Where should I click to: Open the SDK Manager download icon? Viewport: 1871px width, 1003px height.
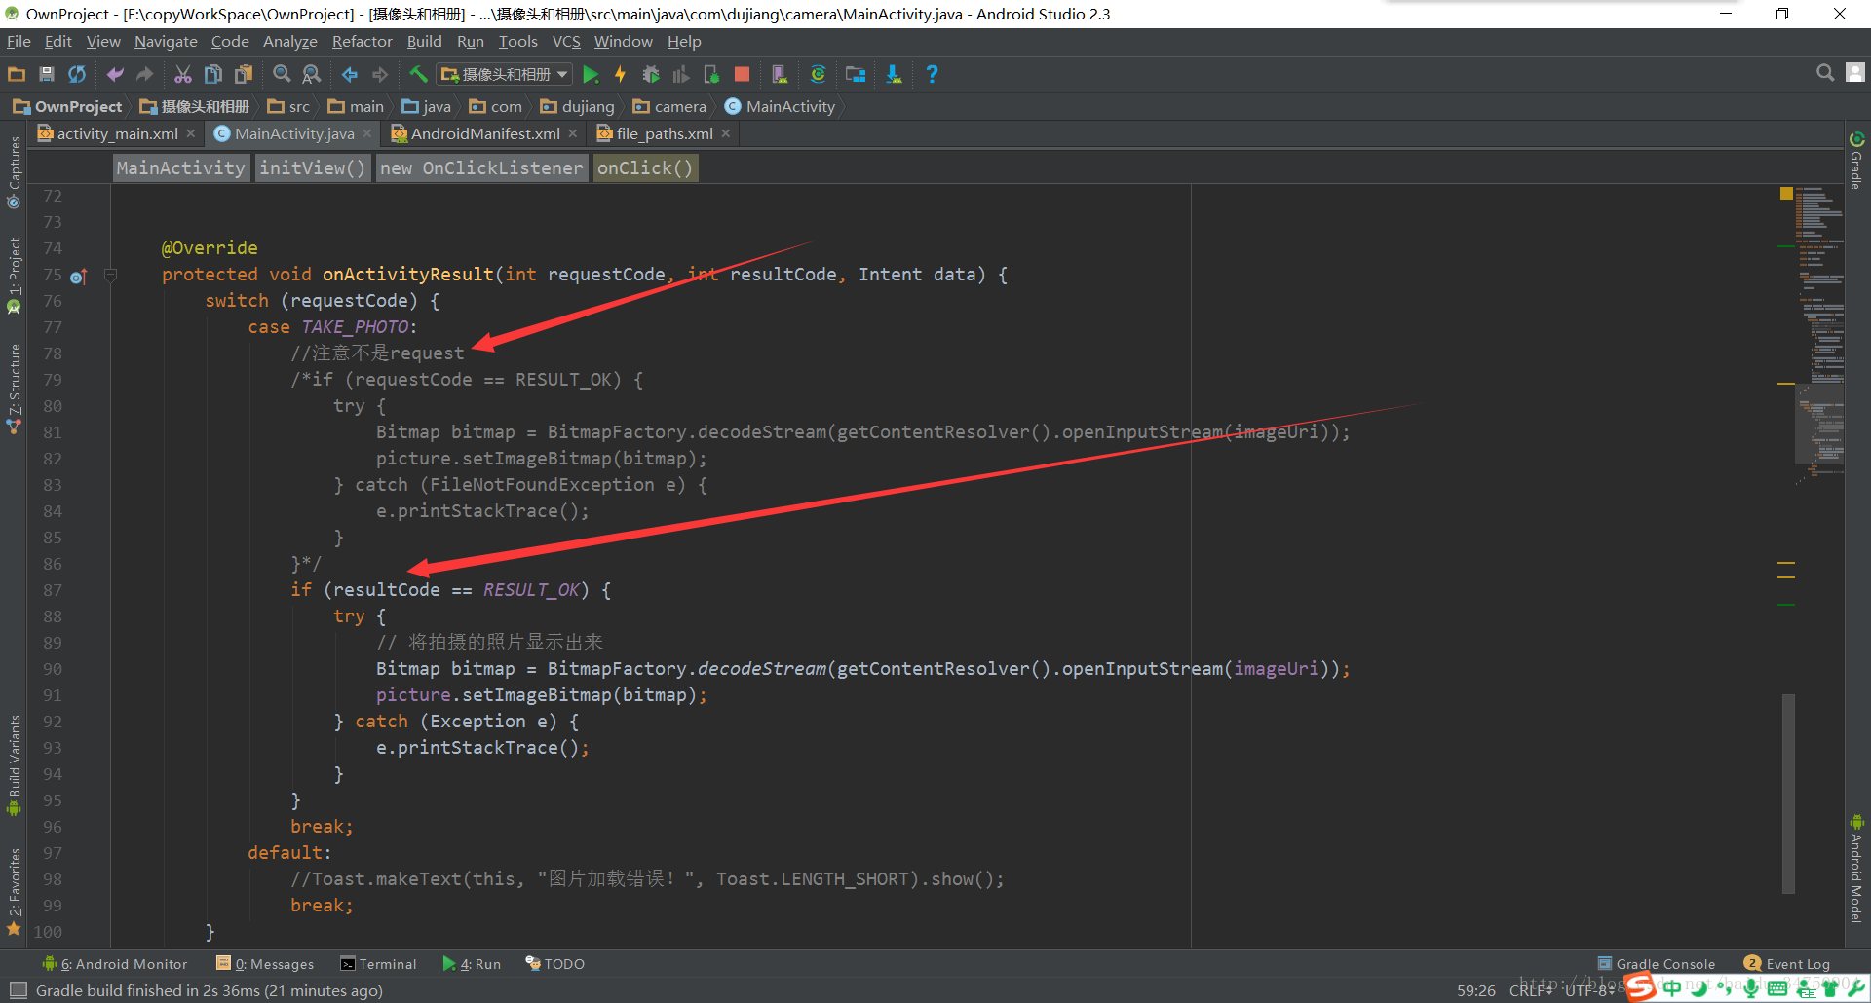[x=894, y=74]
